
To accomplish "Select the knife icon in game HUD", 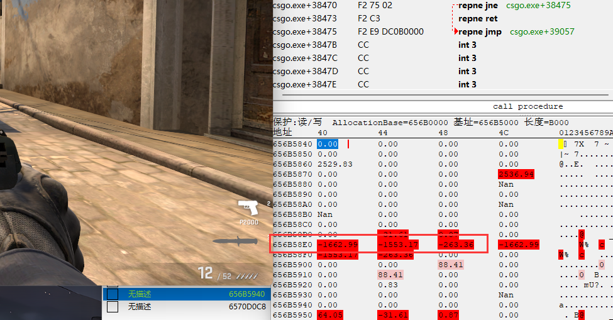I will tap(235, 241).
